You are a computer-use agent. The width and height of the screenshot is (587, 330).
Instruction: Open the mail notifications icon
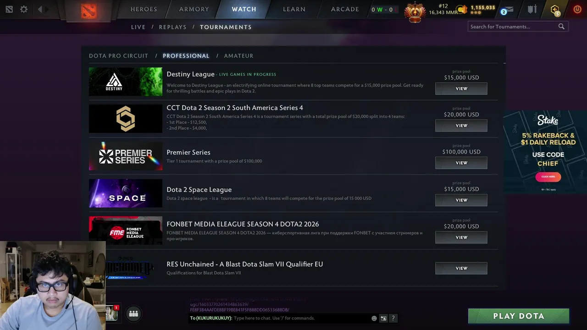pyautogui.click(x=509, y=10)
